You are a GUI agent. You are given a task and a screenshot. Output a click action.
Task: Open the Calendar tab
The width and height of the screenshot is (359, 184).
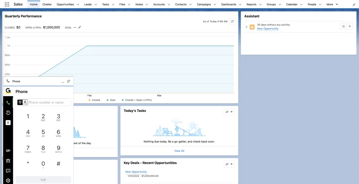coord(292,4)
